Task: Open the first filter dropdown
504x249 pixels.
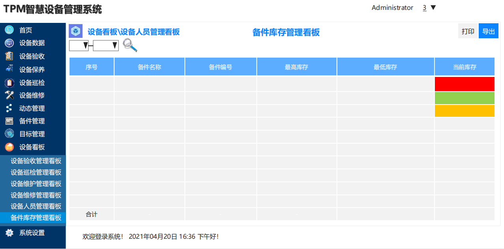Action: click(79, 46)
